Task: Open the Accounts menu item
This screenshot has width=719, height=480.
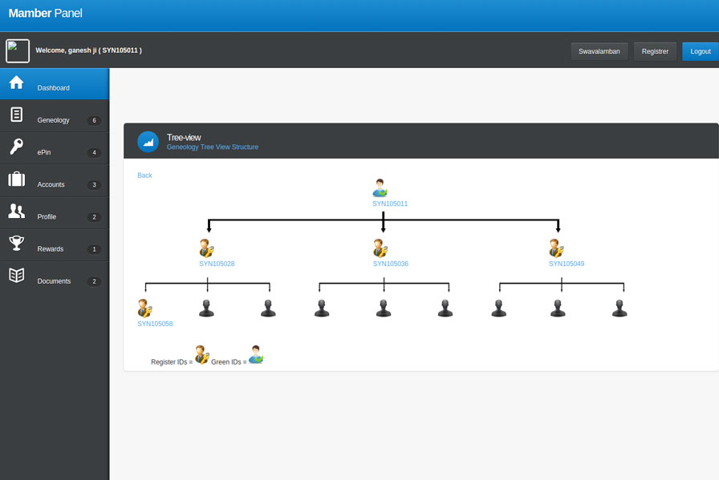Action: 55,180
